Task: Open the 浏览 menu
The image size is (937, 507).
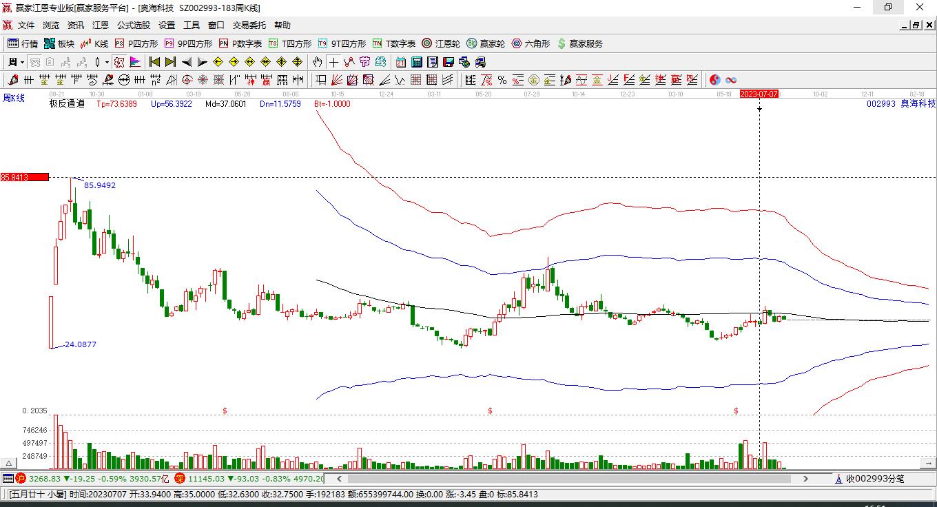Action: pyautogui.click(x=51, y=25)
